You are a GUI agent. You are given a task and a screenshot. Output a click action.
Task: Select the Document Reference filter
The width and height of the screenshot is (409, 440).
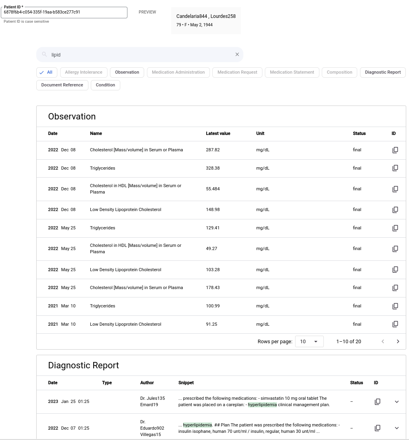coord(62,85)
